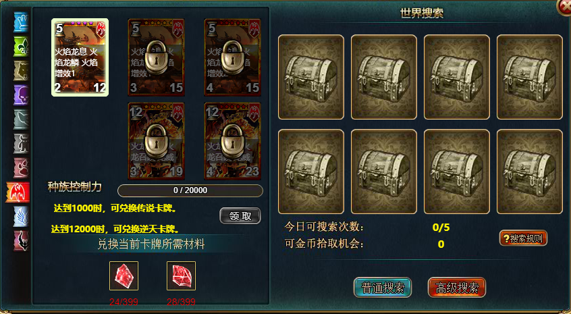Click the 种族控制力 progress bar showing 0/20000
This screenshot has height=314, width=571.
190,190
